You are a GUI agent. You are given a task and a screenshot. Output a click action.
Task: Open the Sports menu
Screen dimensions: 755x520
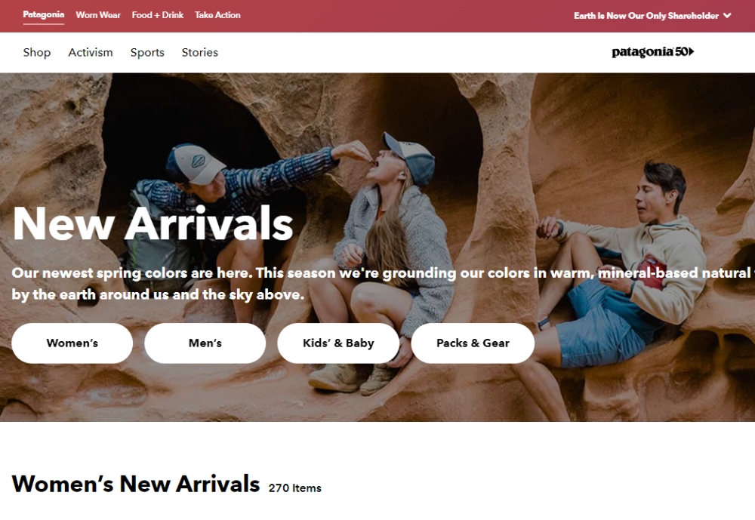(x=147, y=52)
